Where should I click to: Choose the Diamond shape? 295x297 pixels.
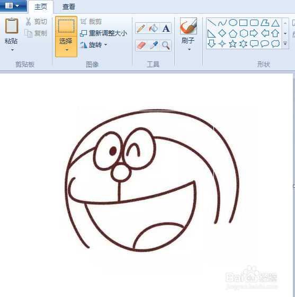click(222, 33)
